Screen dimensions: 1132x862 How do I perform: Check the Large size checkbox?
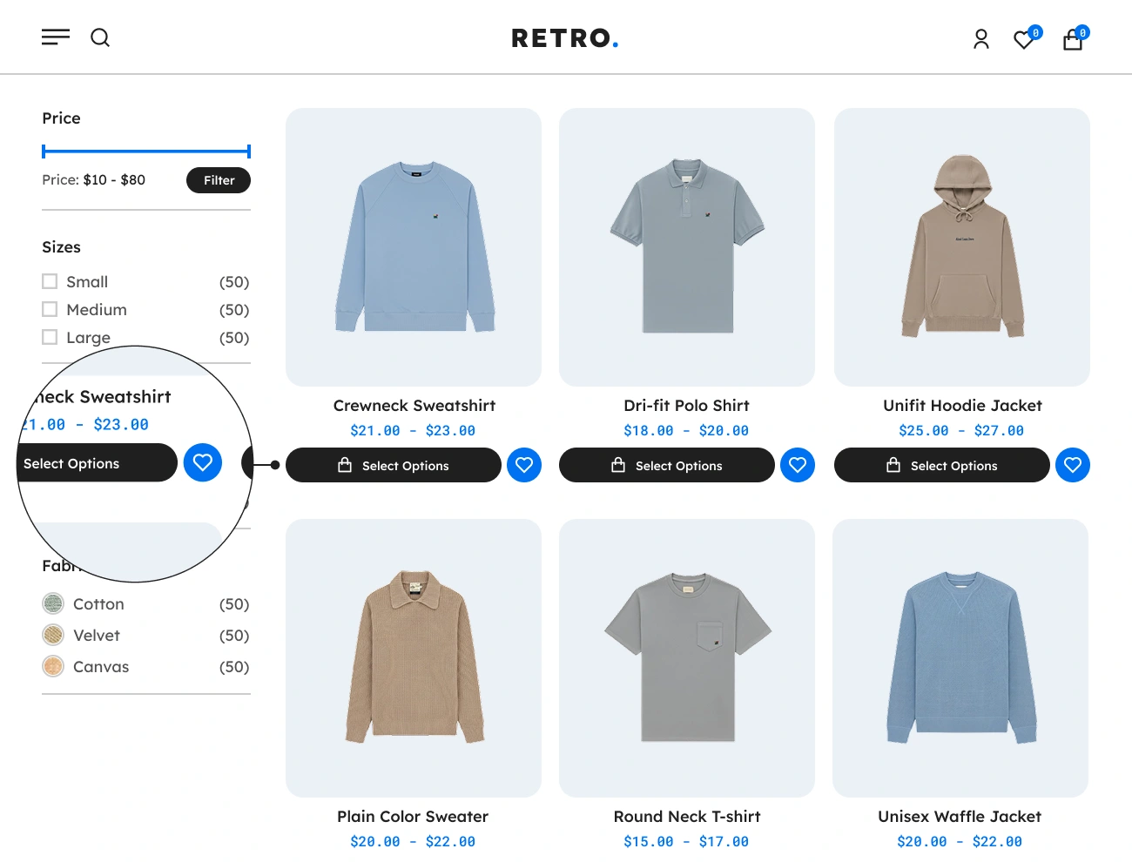point(50,337)
